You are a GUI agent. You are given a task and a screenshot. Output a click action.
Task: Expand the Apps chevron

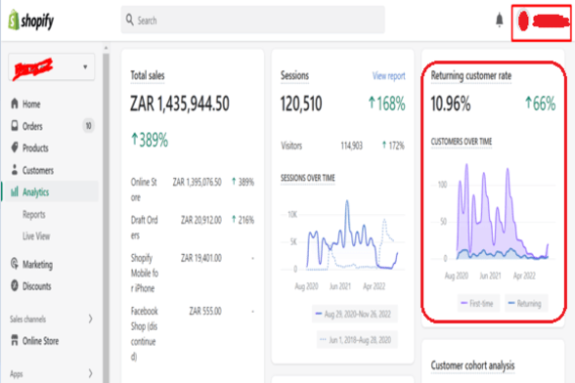coord(90,373)
